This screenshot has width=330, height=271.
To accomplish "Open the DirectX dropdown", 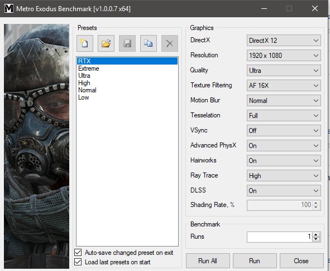I will tap(284, 41).
